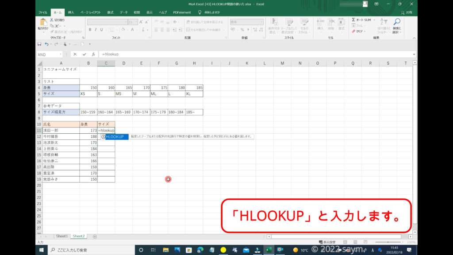Click the Save icon in the quick access toolbar
453x255 pixels.
pos(39,44)
